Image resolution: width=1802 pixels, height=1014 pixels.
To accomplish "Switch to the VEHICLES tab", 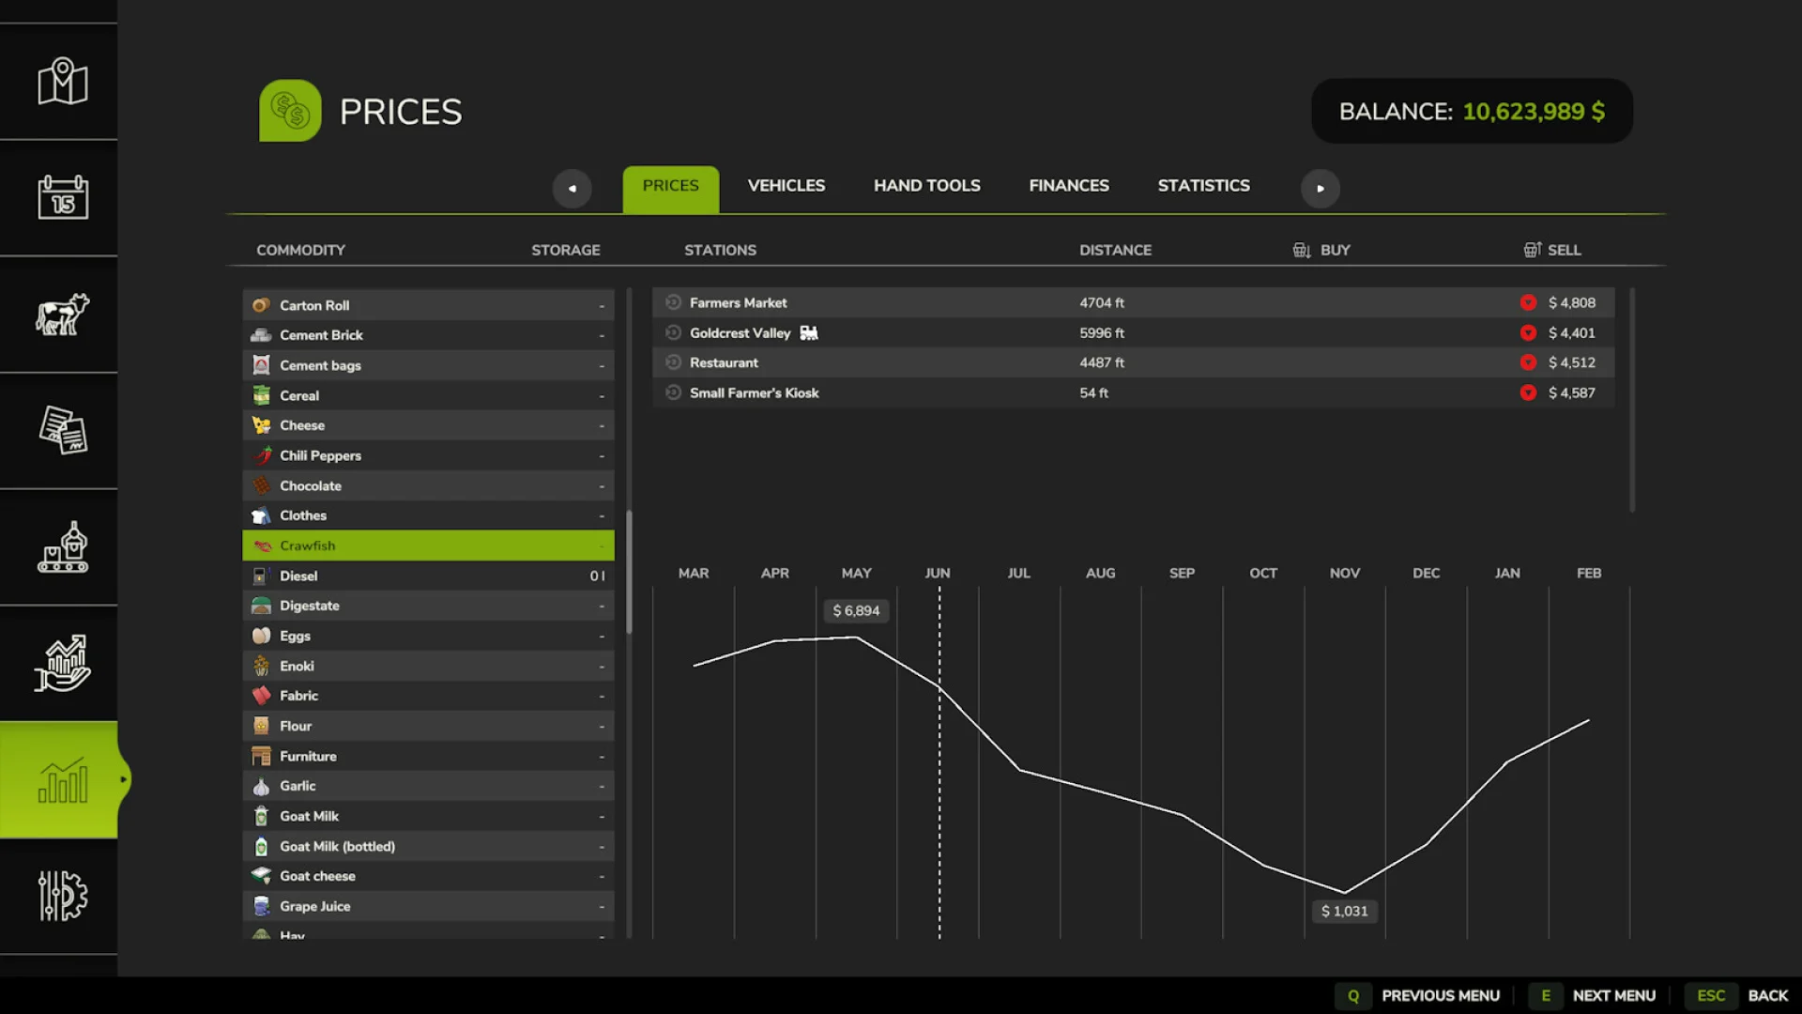I will 786,185.
